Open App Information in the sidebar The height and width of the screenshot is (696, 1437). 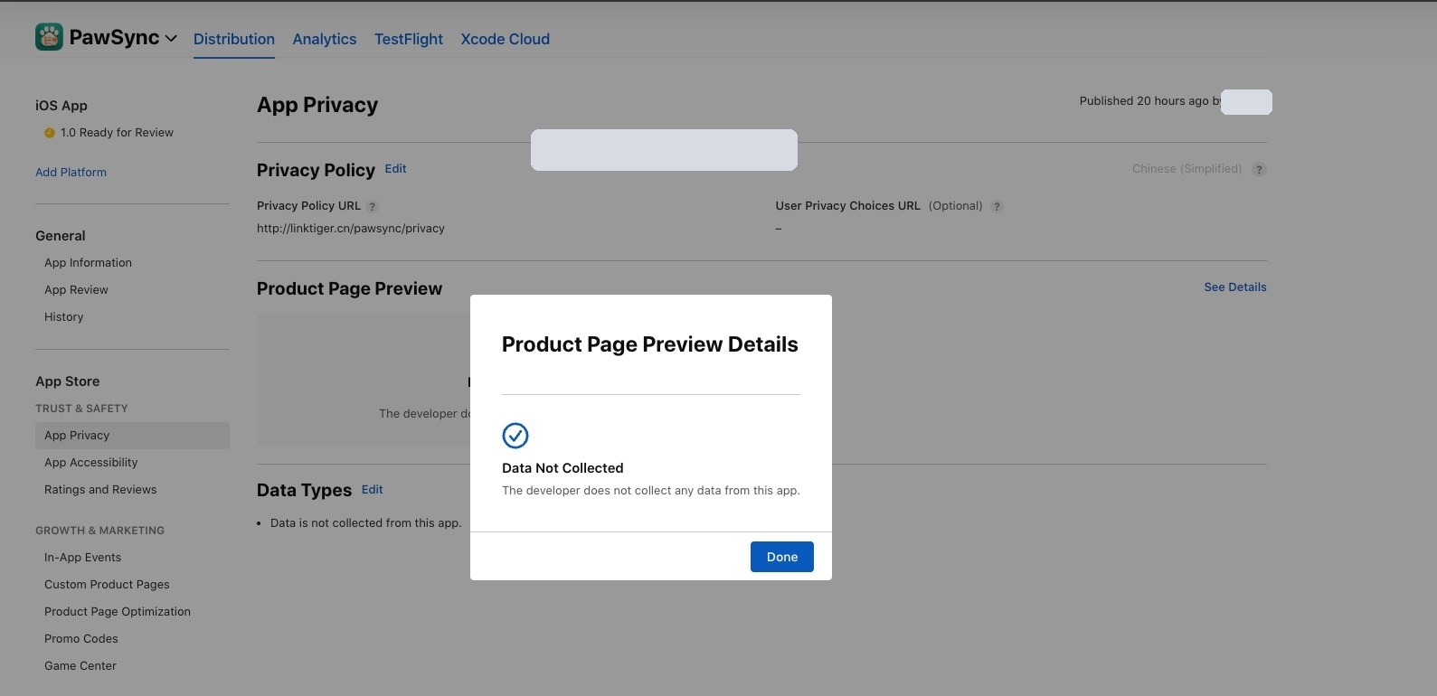88,262
